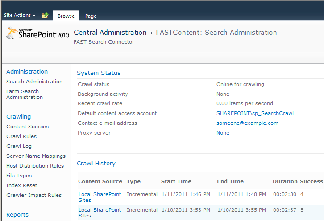Open Content Sources under Crawling

click(27, 127)
